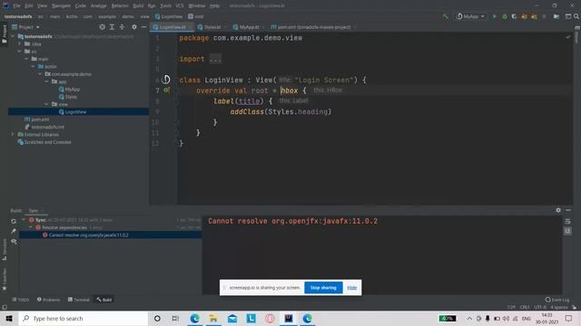Run MyApp with the green play icon
The width and height of the screenshot is (581, 326).
pos(494,16)
